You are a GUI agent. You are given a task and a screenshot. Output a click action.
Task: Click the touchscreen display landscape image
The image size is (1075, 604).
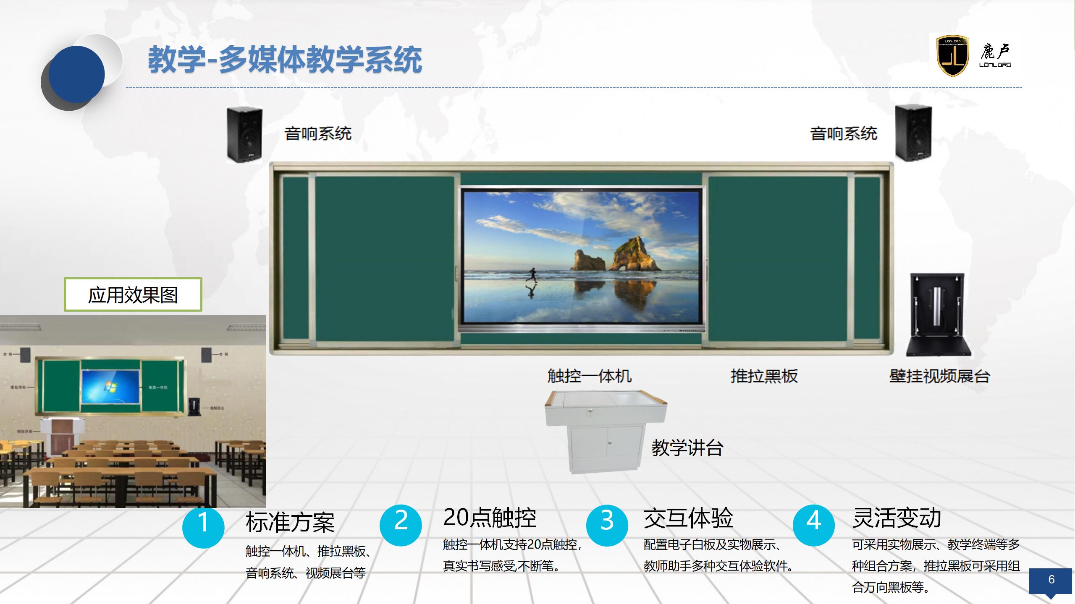582,256
